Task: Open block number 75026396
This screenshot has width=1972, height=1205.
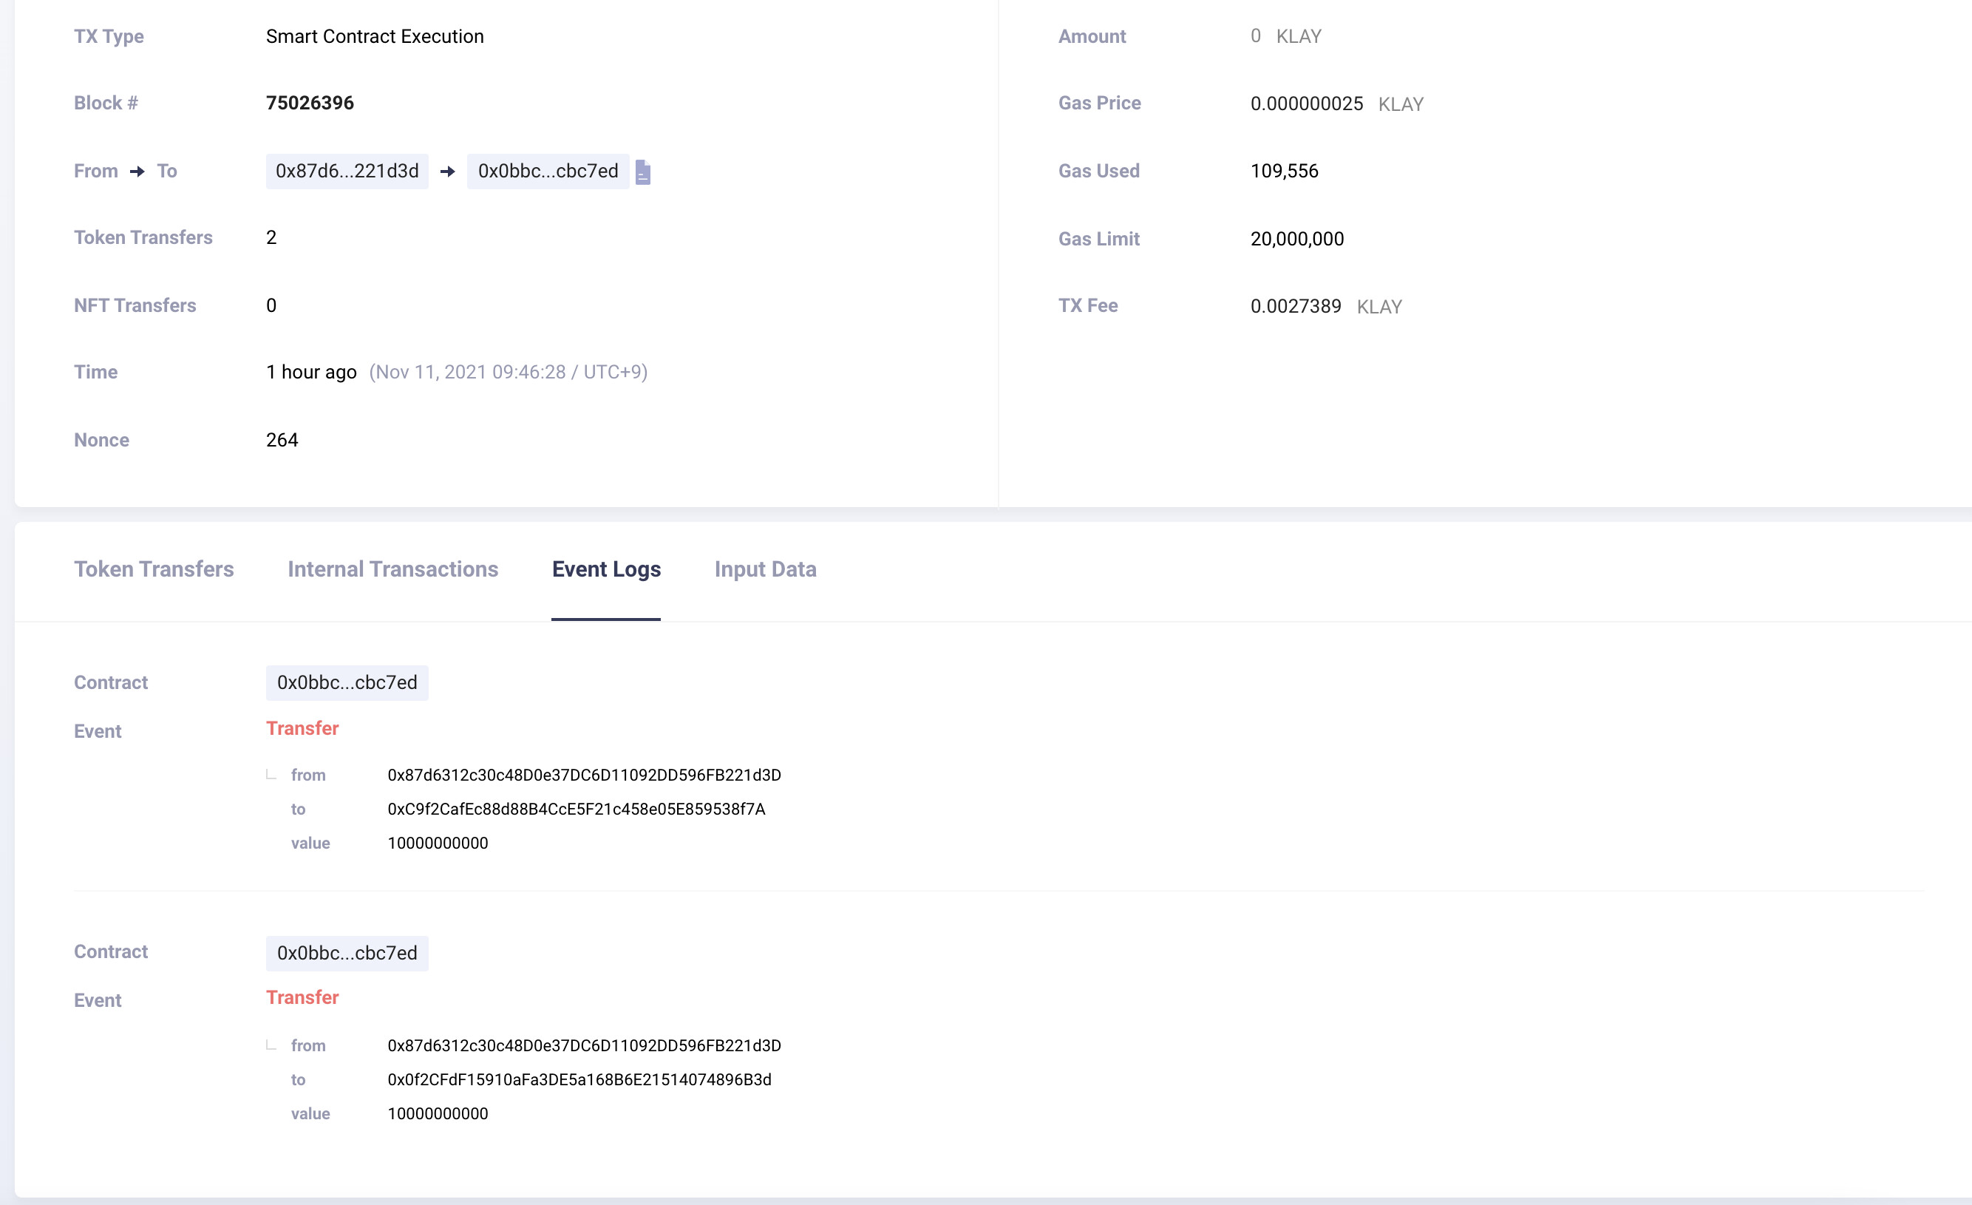Action: 310,103
